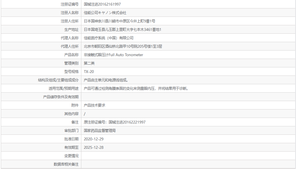Image resolution: width=296 pixels, height=169 pixels.
Task: Click the 审批部门 label
Action: pyautogui.click(x=71, y=131)
